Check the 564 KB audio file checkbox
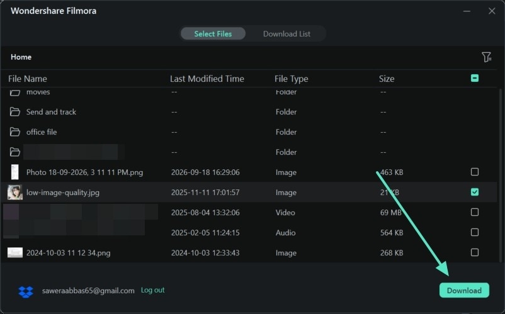The image size is (505, 314). (x=474, y=232)
